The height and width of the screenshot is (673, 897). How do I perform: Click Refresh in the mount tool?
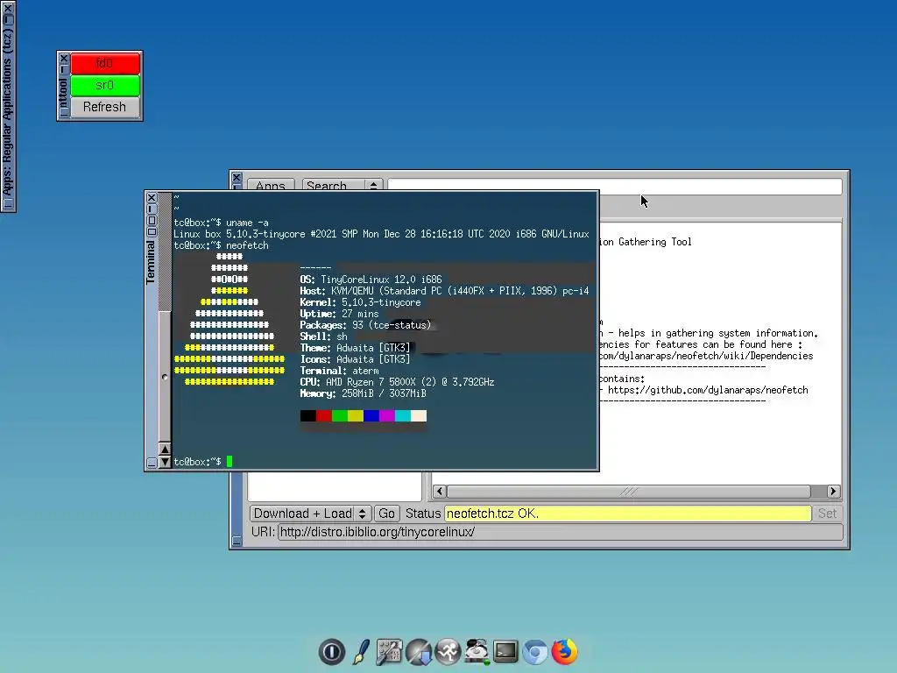pos(105,107)
